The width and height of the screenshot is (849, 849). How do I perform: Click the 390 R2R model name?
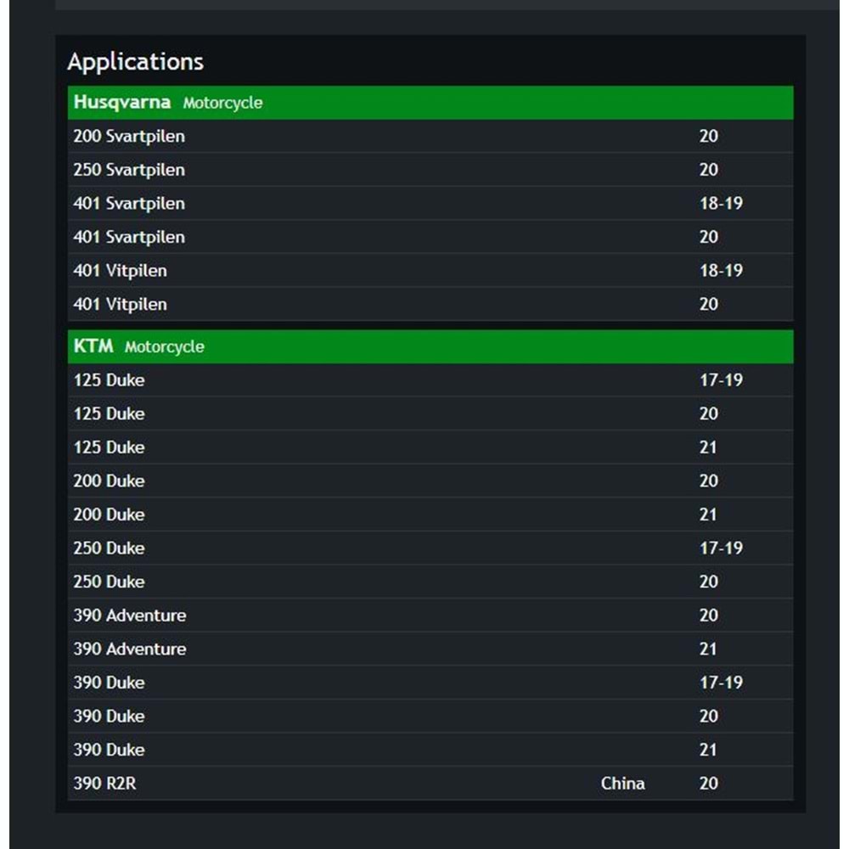pyautogui.click(x=104, y=784)
